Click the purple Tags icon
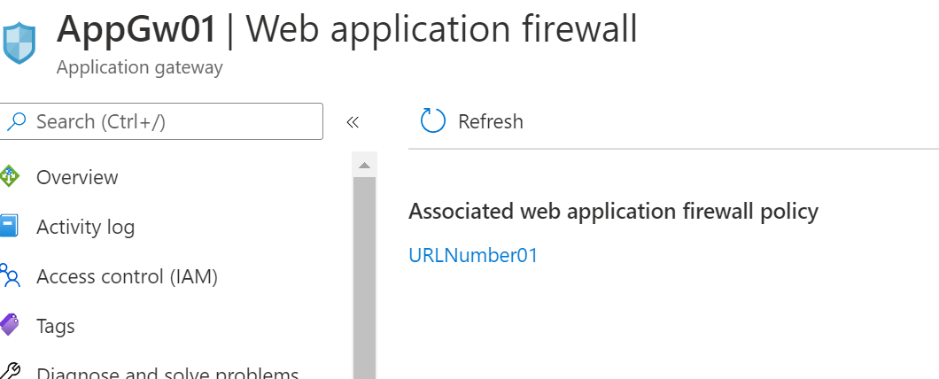Screen dimensions: 939x379 9,326
